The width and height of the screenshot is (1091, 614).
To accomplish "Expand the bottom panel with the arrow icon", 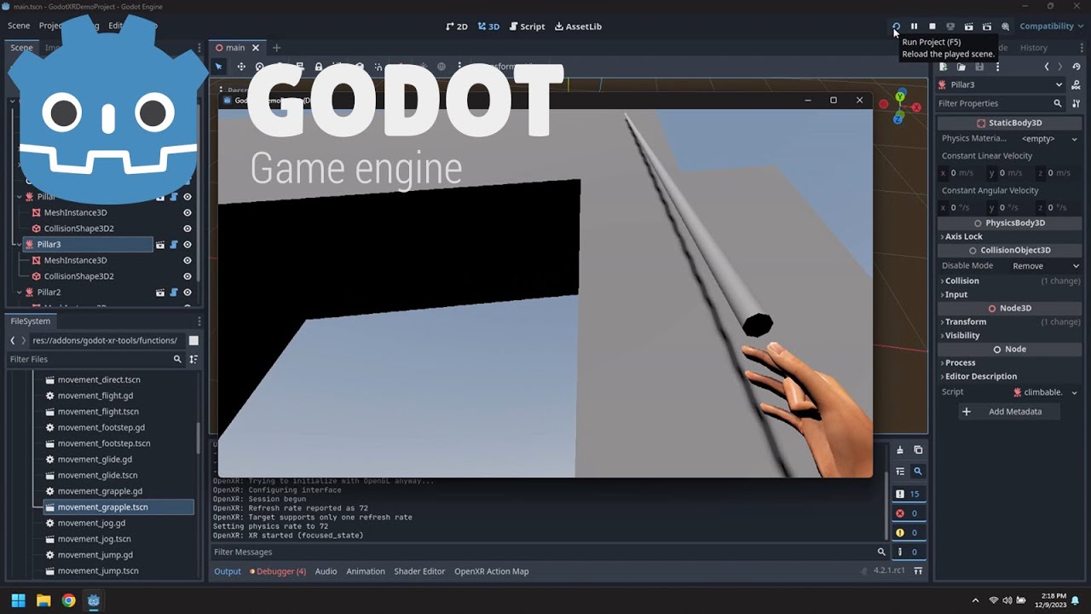I will 919,571.
